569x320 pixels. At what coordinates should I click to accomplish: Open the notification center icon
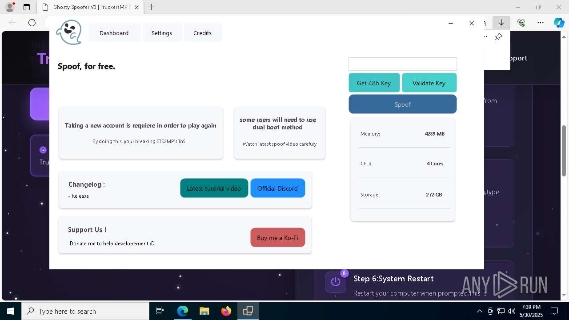pos(554,311)
